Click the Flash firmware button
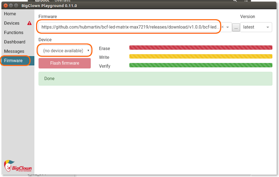Screen dimensions: 279x177 (64, 63)
